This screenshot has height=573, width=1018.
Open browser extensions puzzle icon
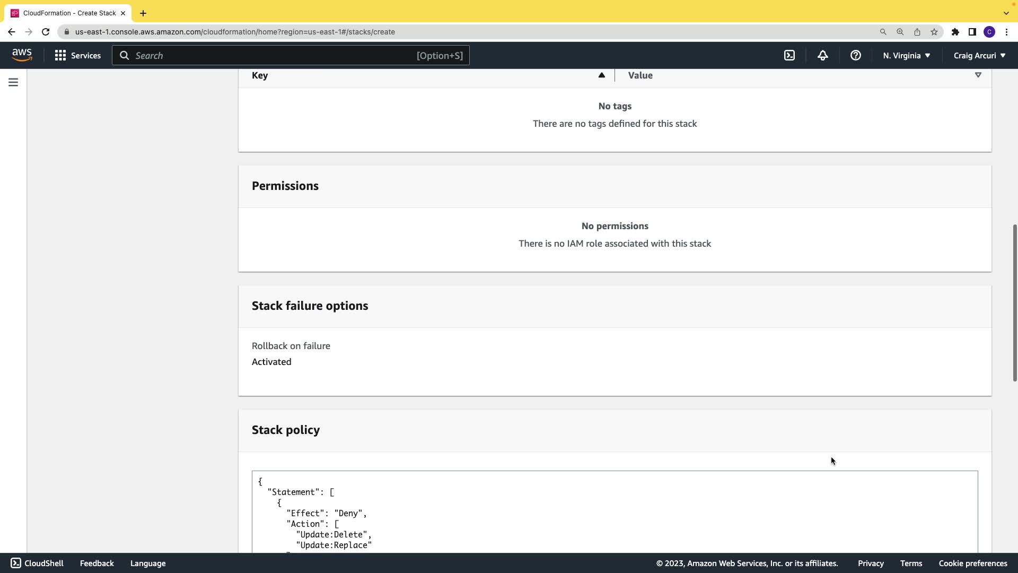955,32
